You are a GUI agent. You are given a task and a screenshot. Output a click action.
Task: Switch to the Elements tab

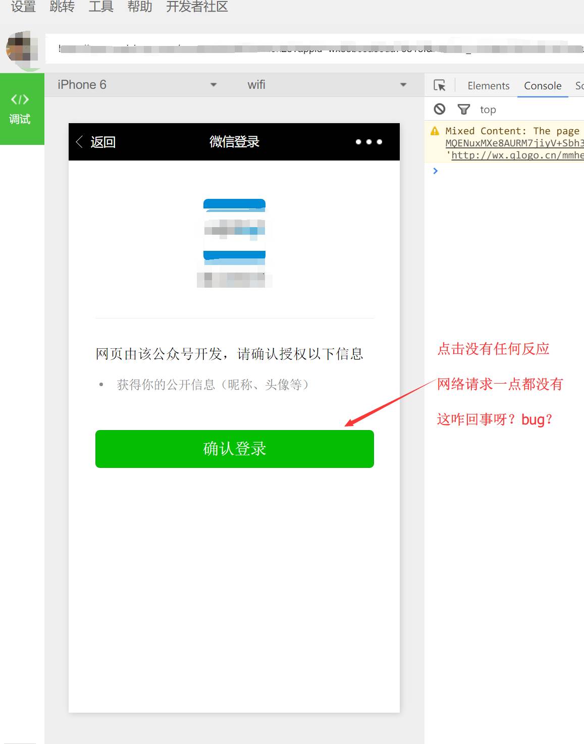coord(489,86)
